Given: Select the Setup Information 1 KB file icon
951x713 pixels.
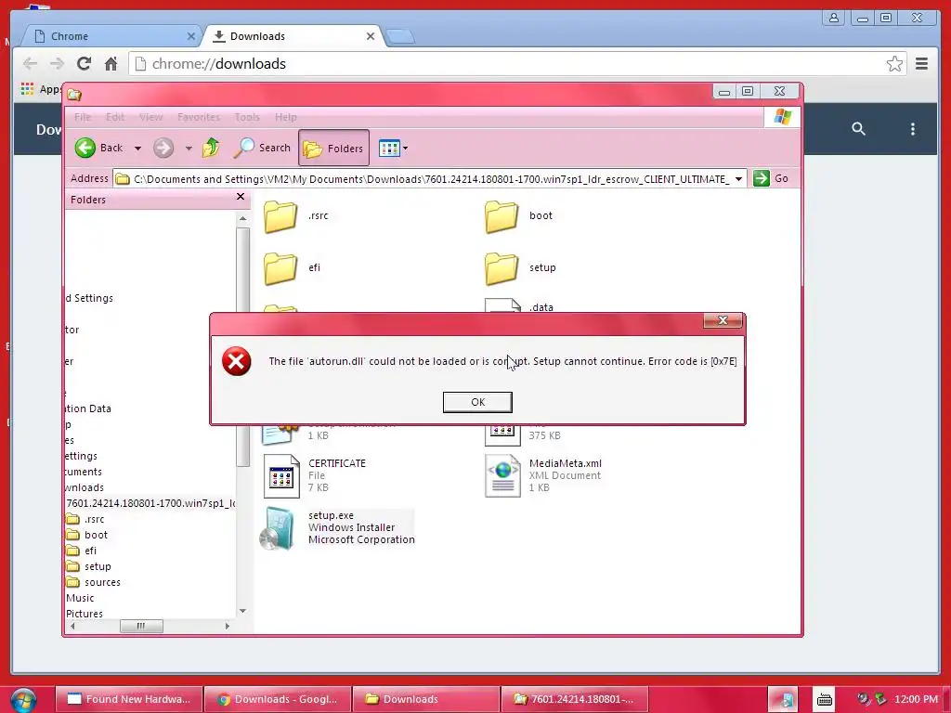Looking at the screenshot, I should (280, 434).
